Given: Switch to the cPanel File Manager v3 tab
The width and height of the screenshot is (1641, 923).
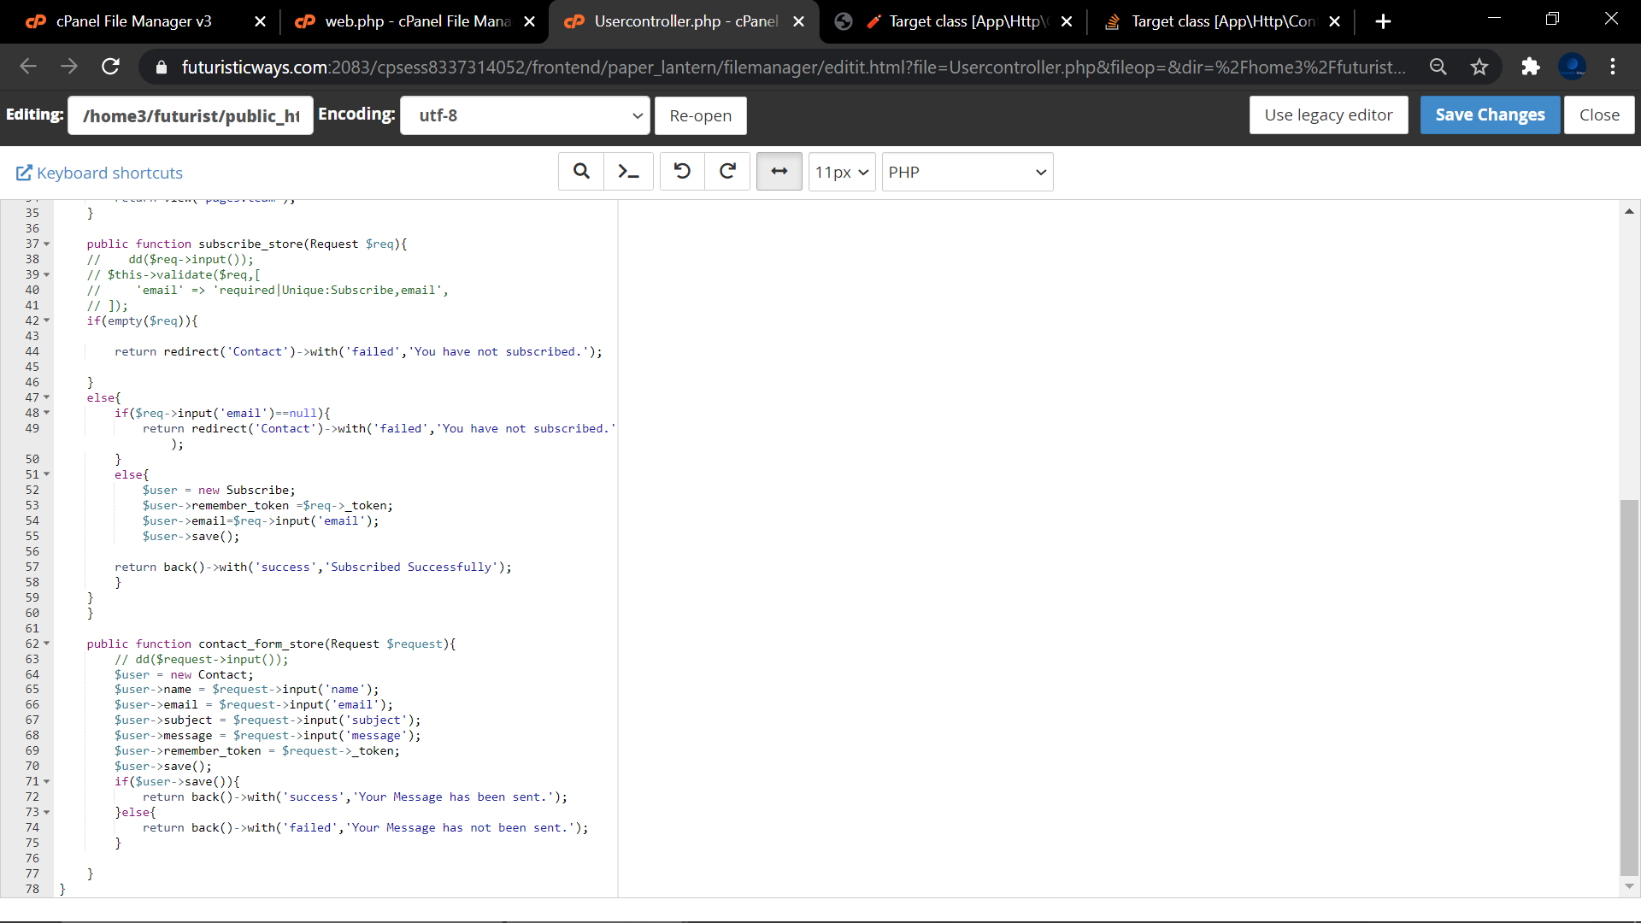Looking at the screenshot, I should [134, 21].
